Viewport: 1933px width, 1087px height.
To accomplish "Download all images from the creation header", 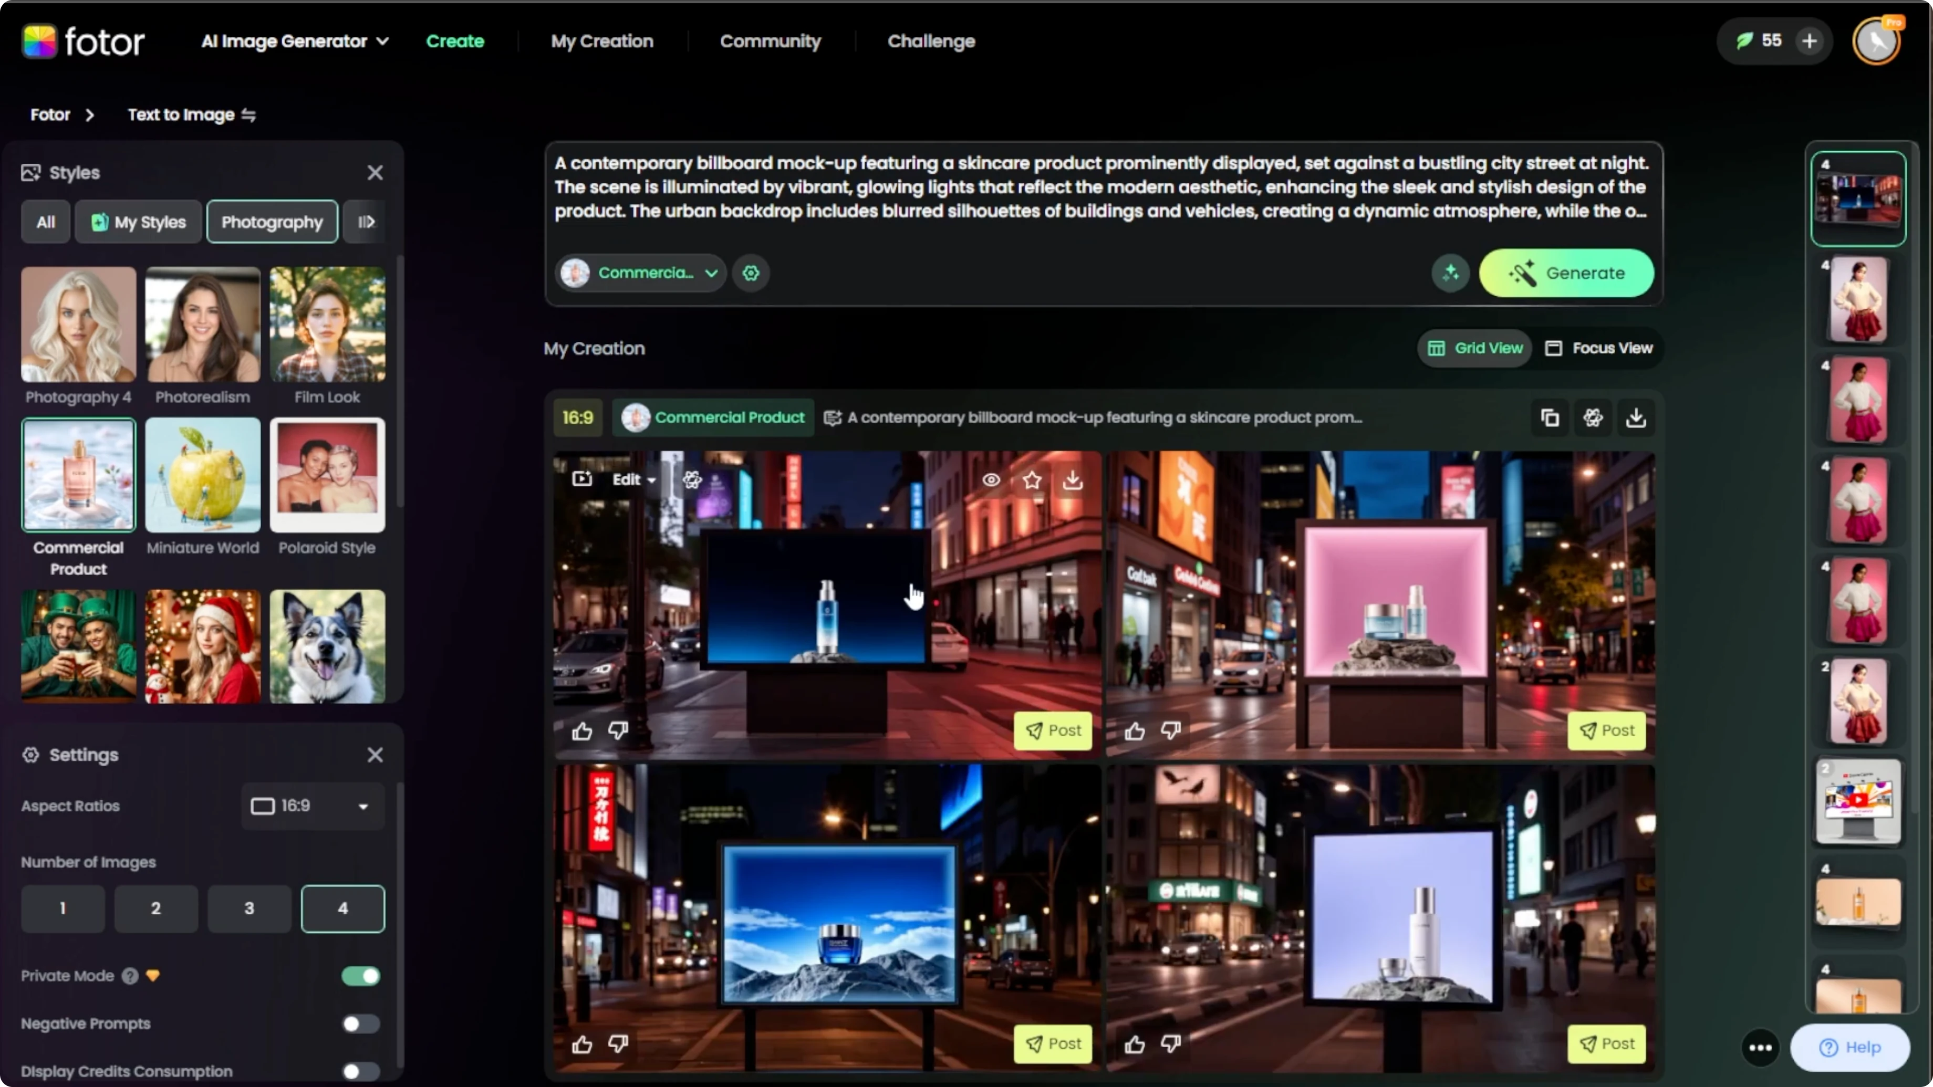I will click(x=1636, y=417).
